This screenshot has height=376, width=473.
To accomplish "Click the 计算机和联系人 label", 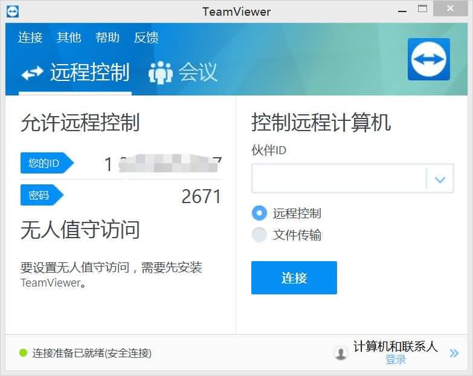I will (396, 346).
